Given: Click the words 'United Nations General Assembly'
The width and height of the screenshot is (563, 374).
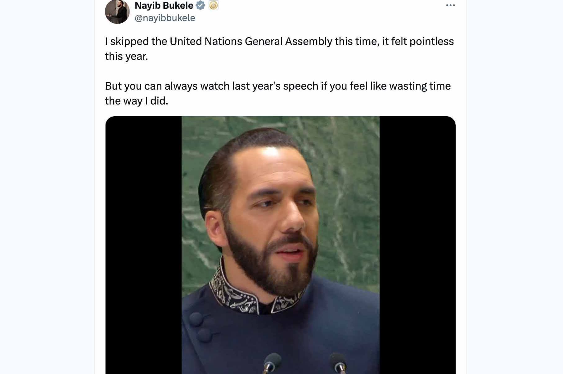Looking at the screenshot, I should (251, 41).
